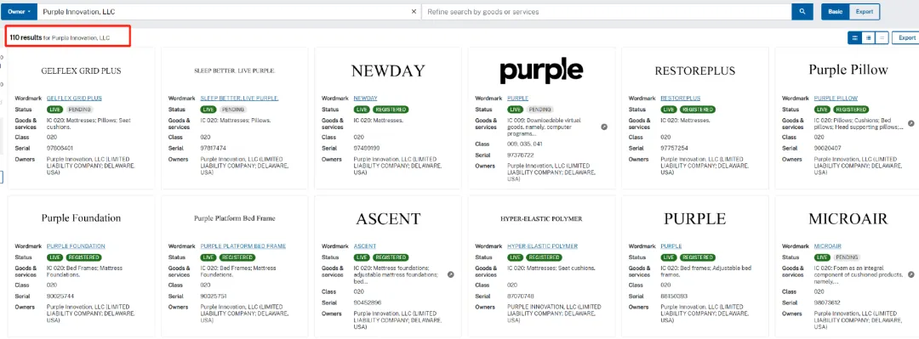Viewport: 919px width, 339px height.
Task: Select the Export tab beside Basic
Action: tap(864, 12)
